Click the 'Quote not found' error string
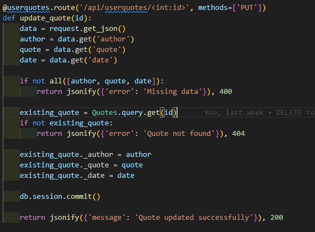The width and height of the screenshot is (315, 232). point(179,134)
